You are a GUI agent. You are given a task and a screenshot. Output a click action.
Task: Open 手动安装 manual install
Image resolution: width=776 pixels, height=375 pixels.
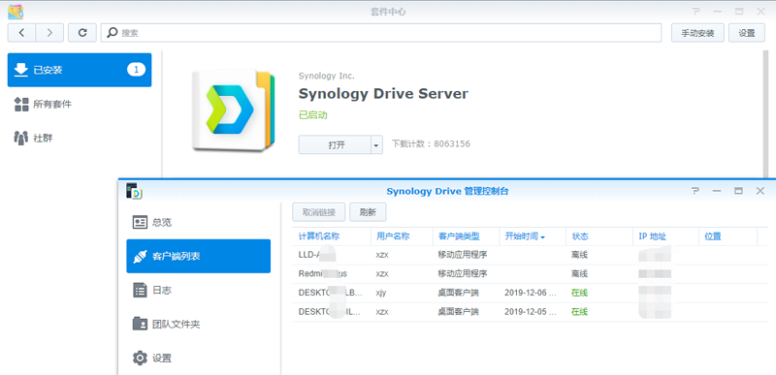coord(697,33)
